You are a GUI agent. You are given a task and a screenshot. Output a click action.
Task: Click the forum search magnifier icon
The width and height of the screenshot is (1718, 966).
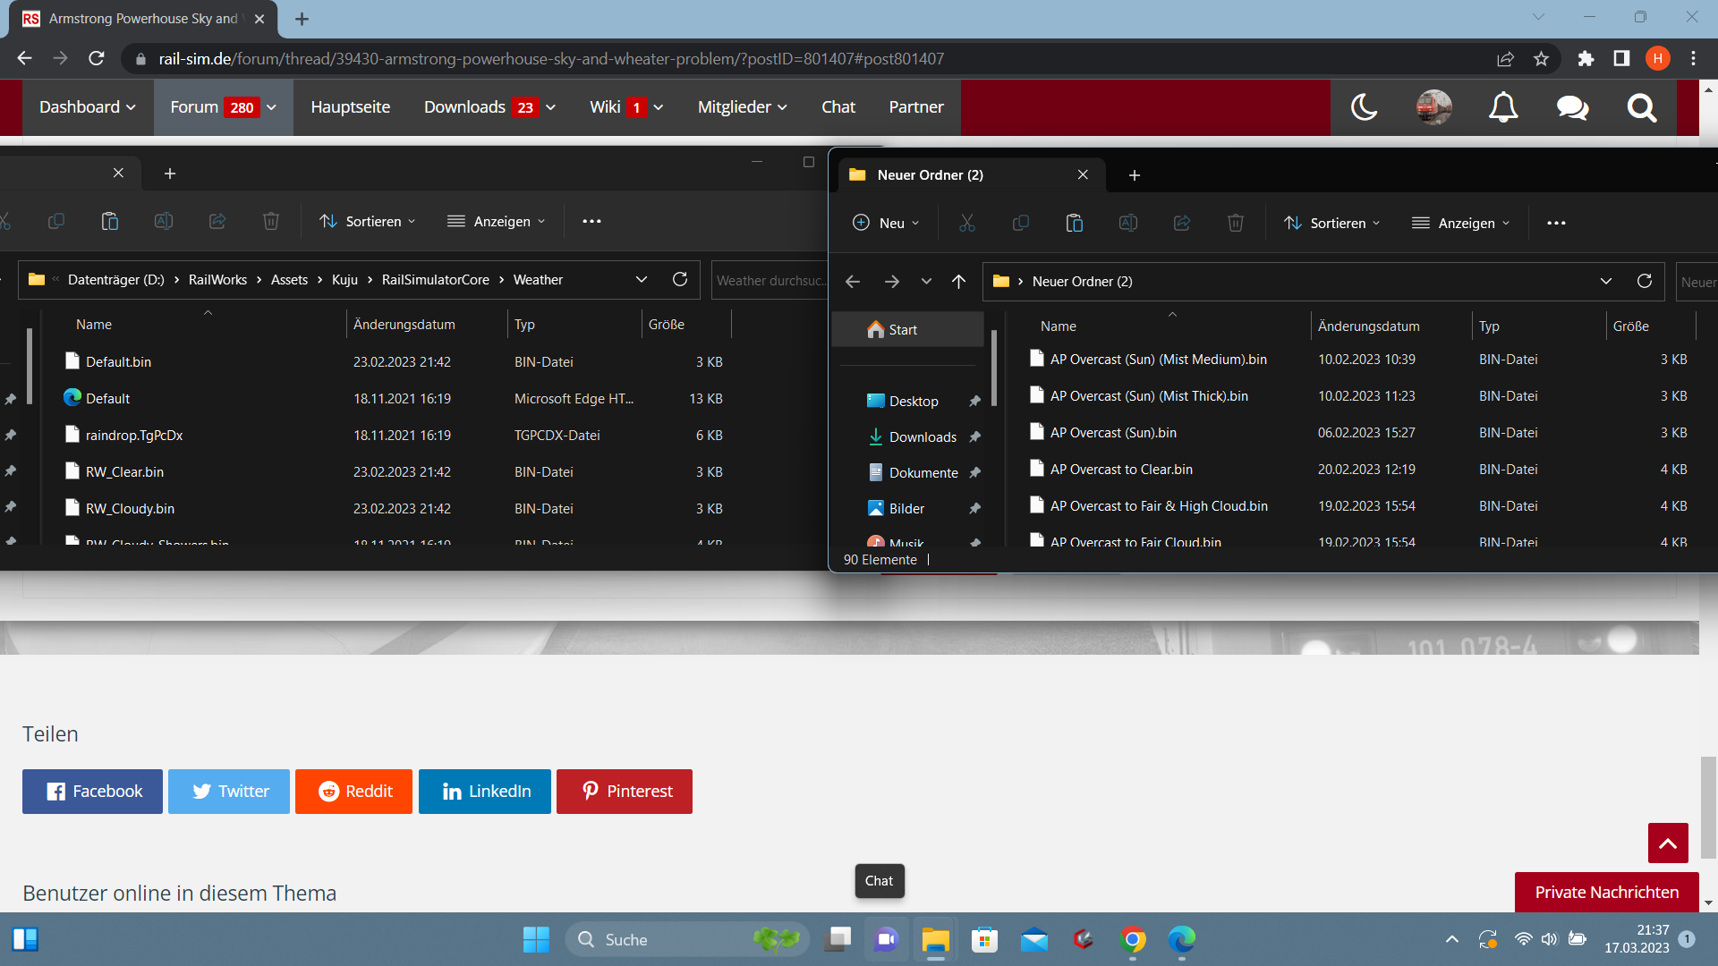click(1642, 107)
